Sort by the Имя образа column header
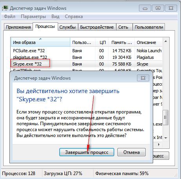Viewport: 181px width, 179px height. (x=40, y=42)
